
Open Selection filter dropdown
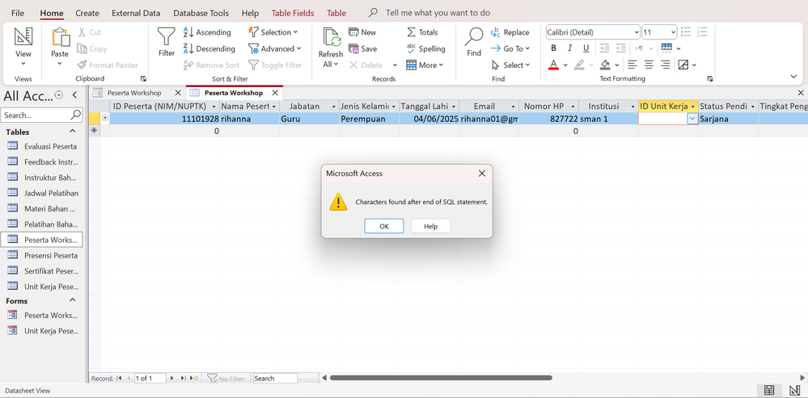pyautogui.click(x=273, y=32)
